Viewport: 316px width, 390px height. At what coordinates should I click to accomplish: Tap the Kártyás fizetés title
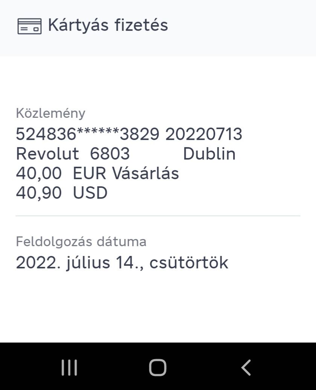click(x=108, y=25)
